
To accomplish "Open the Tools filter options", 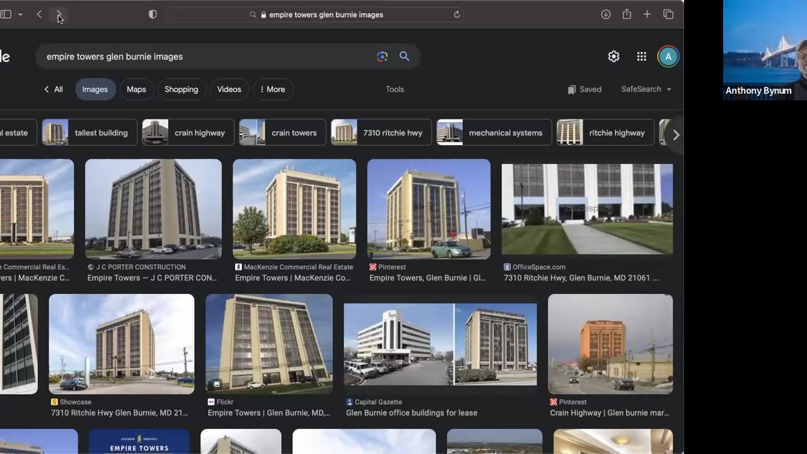I will [x=395, y=90].
